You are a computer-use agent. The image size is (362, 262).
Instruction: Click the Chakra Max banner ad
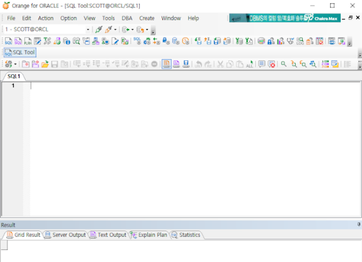[x=285, y=18]
